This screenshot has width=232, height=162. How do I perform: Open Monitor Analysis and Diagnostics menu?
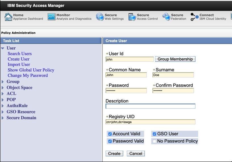69,17
